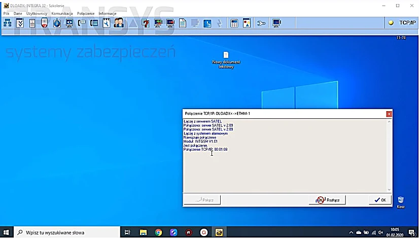The height and width of the screenshot is (238, 419).
Task: Click the yellow TCP/IP connection status indicator
Action: point(391,23)
